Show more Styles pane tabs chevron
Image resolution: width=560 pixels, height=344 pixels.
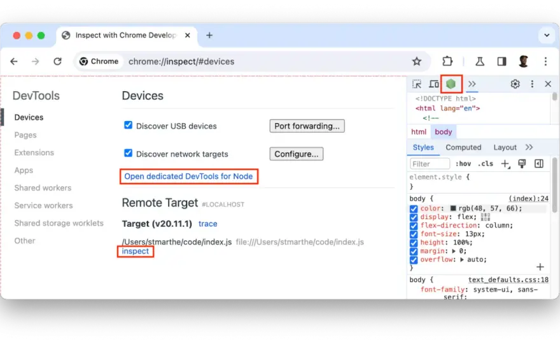point(529,147)
